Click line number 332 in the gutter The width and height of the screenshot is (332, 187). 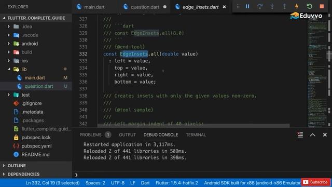click(x=83, y=54)
